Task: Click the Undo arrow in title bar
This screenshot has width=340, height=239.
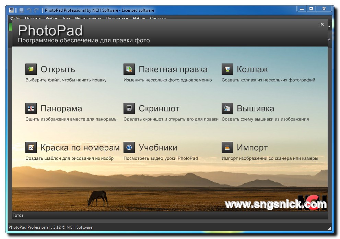Action: pyautogui.click(x=29, y=10)
